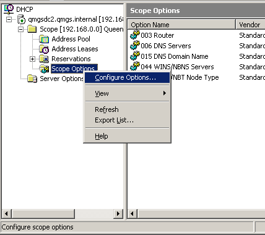Click the Scope folder icon
Screen dimensions: 265x235
click(32, 29)
